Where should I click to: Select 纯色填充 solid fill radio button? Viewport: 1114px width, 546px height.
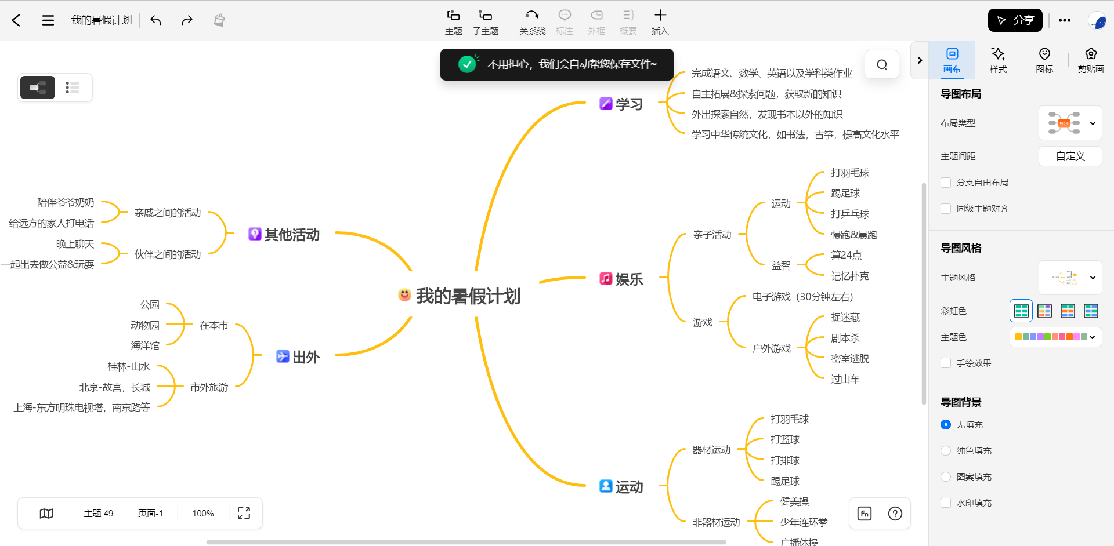tap(946, 451)
